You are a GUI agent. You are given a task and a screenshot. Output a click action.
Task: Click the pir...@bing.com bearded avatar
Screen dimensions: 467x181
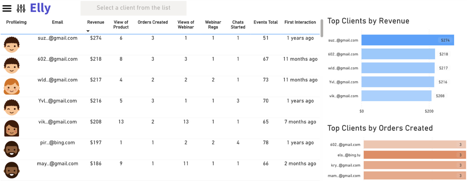coord(12,149)
